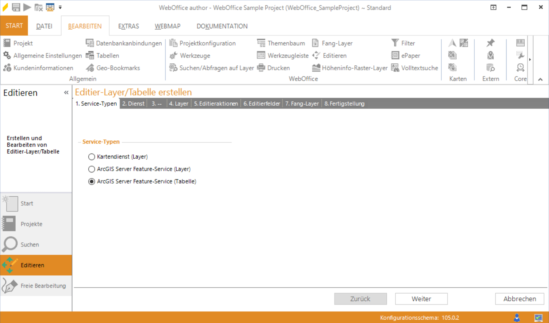Open Höheninfo-Raster-Layer

[350, 68]
